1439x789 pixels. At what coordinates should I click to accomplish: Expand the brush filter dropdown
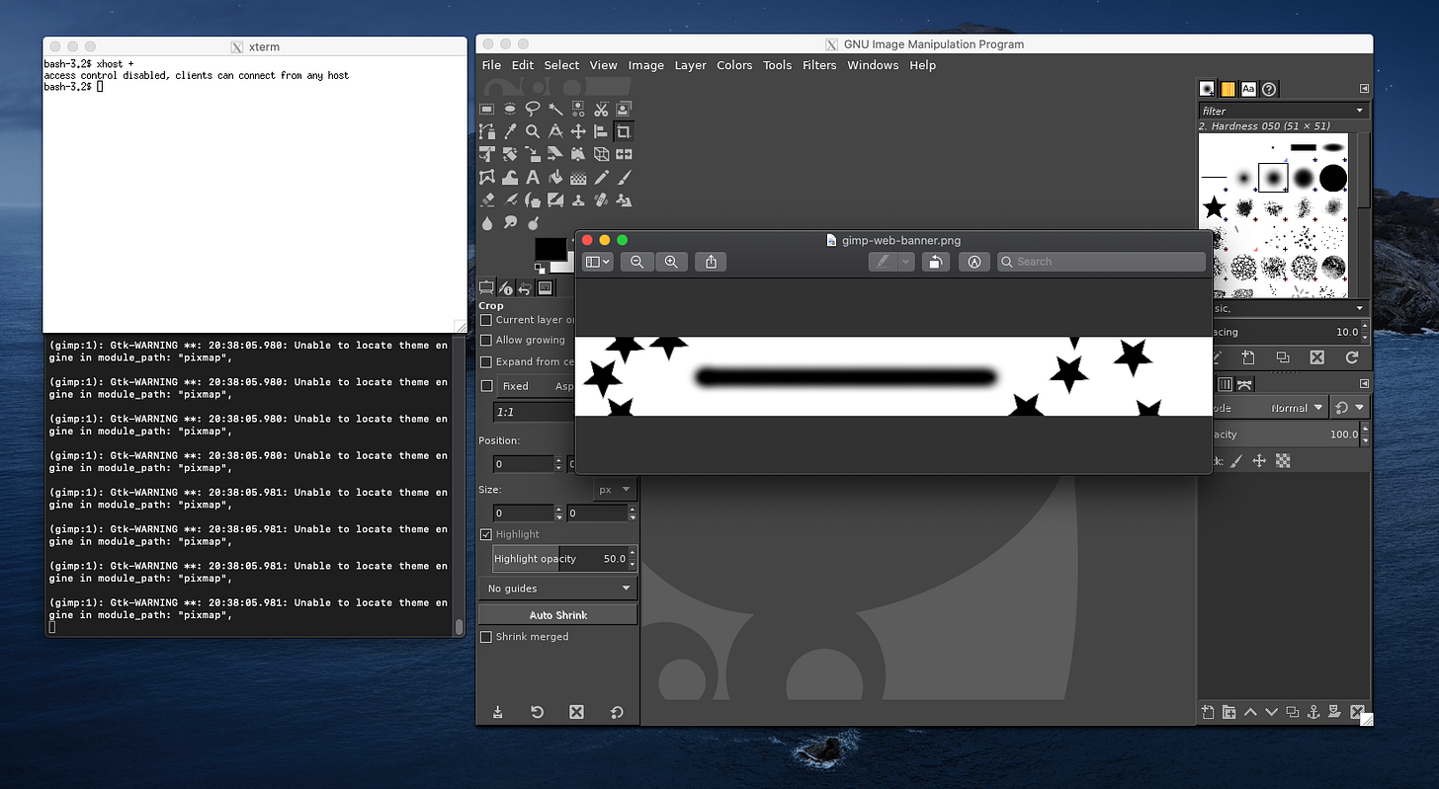[x=1283, y=111]
